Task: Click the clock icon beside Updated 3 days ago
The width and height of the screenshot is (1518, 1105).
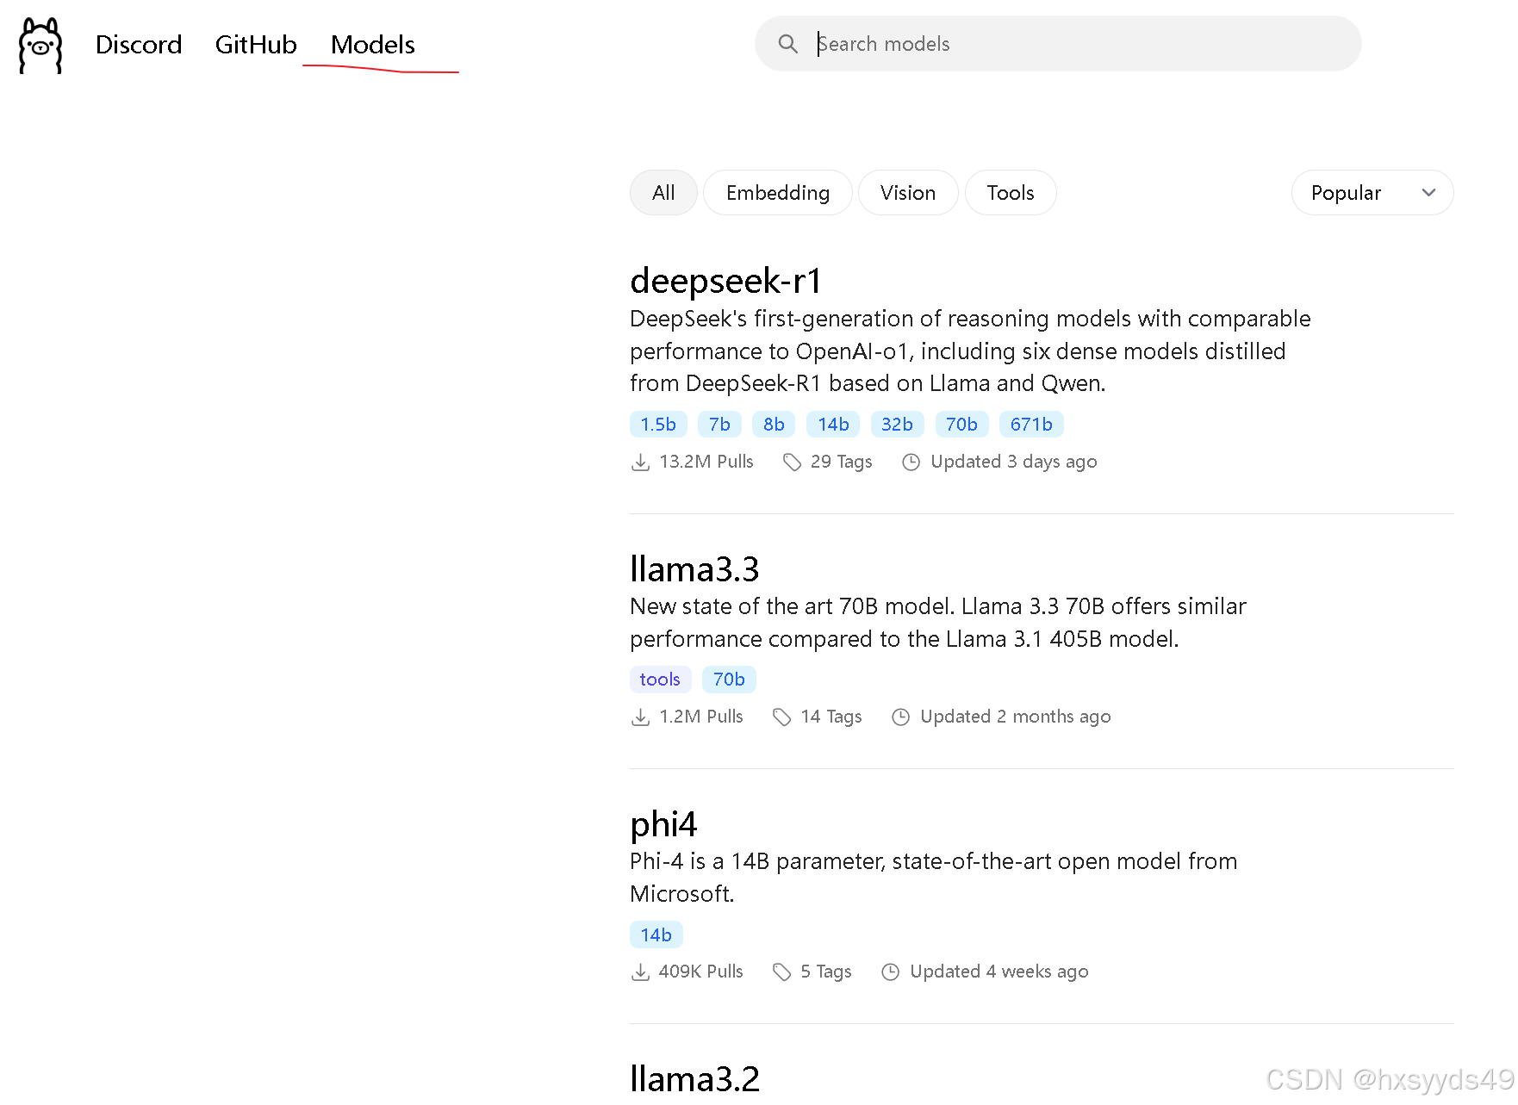Action: 911,462
